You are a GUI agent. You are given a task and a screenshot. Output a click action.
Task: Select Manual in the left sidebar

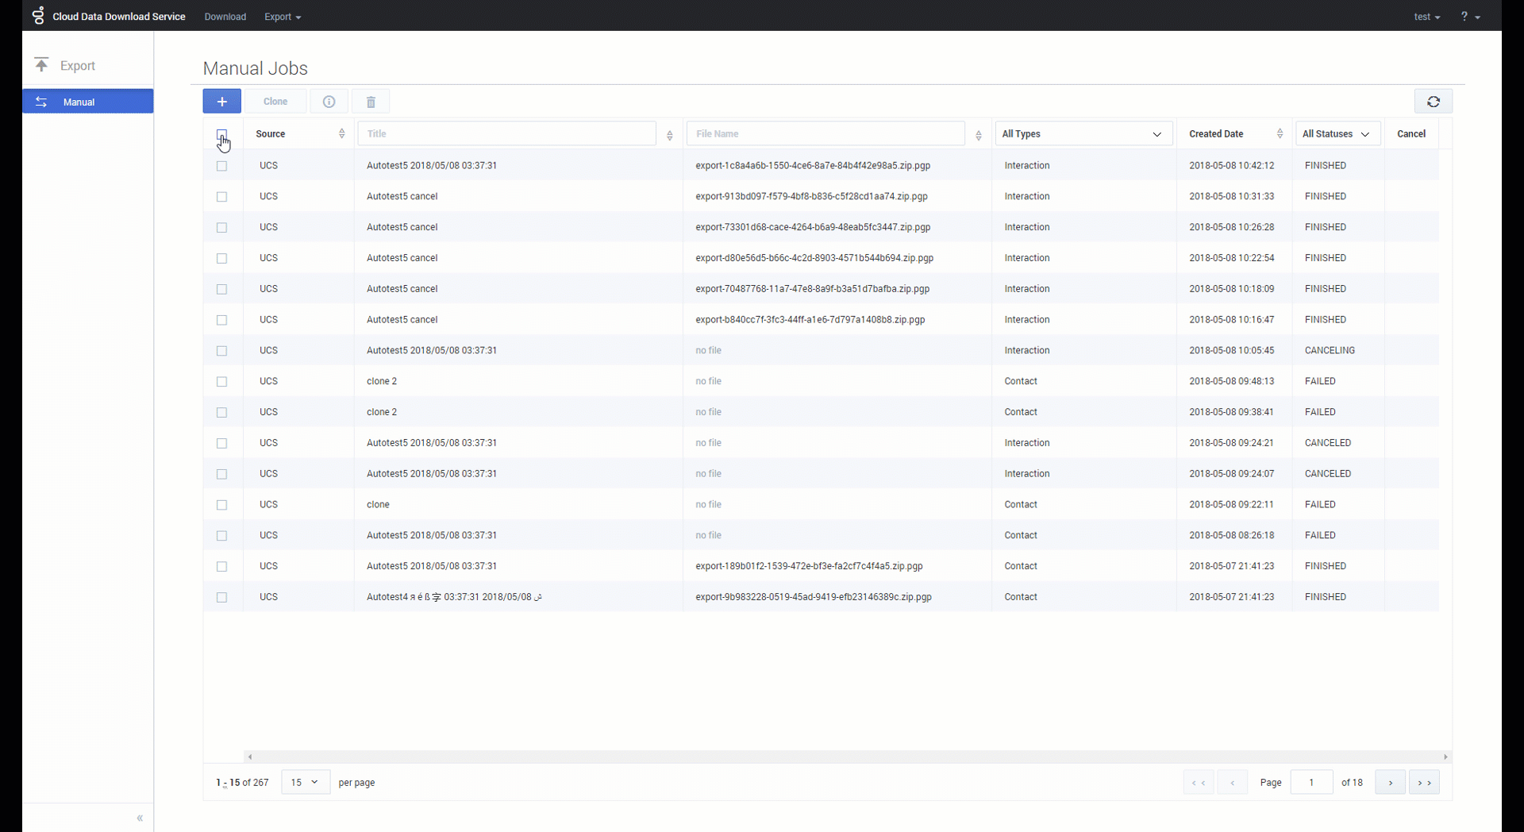87,102
